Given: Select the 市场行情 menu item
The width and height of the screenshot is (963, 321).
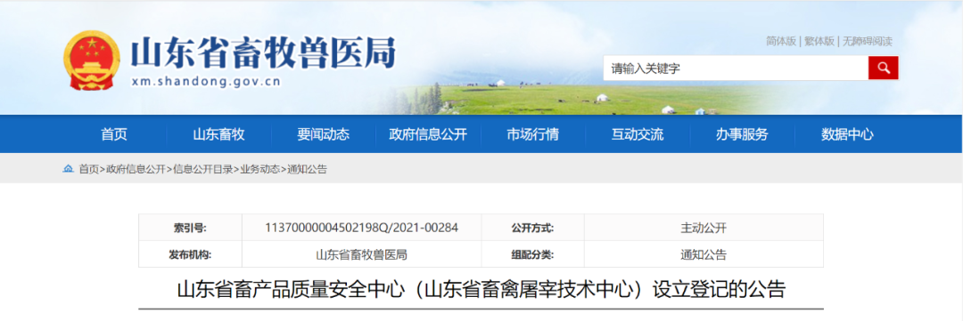Looking at the screenshot, I should pyautogui.click(x=532, y=134).
